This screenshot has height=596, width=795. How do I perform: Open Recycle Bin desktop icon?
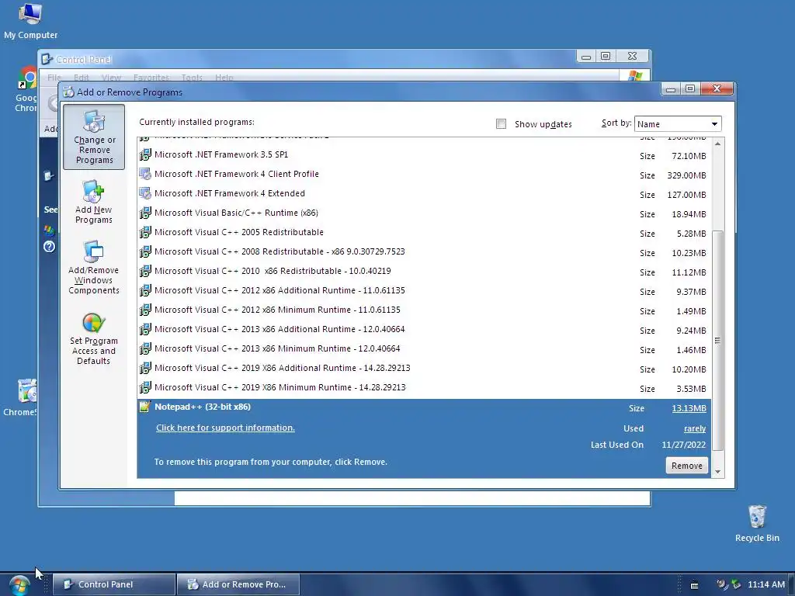click(757, 524)
